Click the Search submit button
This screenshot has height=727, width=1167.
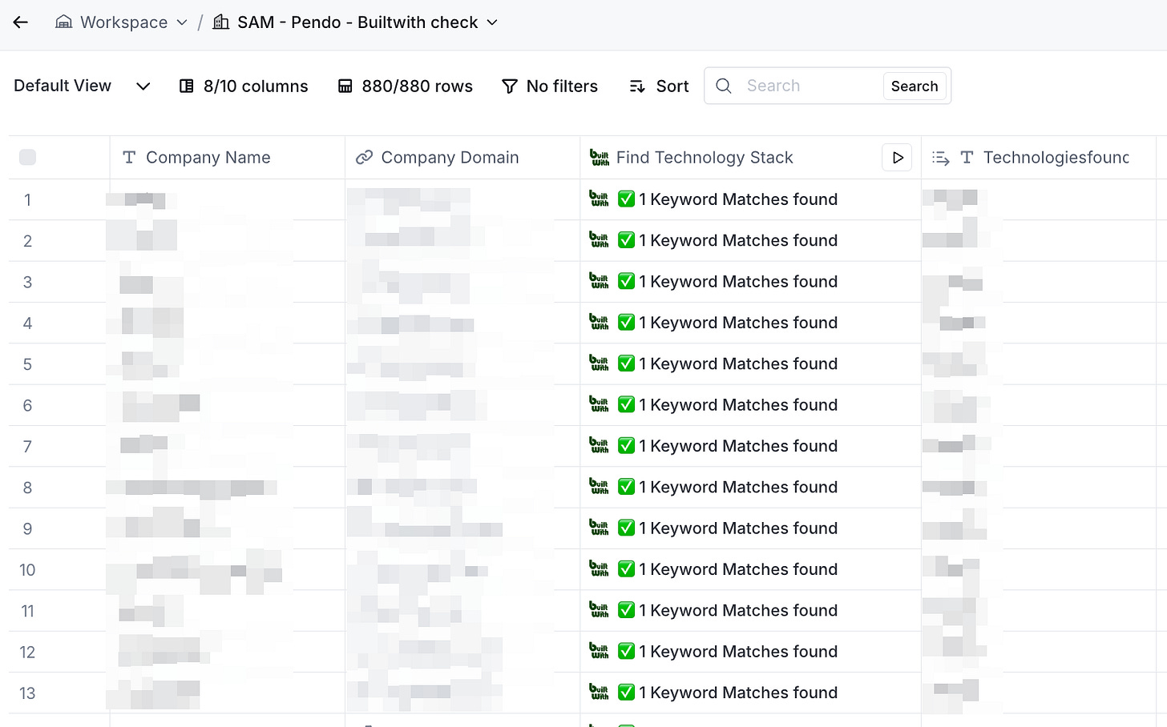(915, 86)
